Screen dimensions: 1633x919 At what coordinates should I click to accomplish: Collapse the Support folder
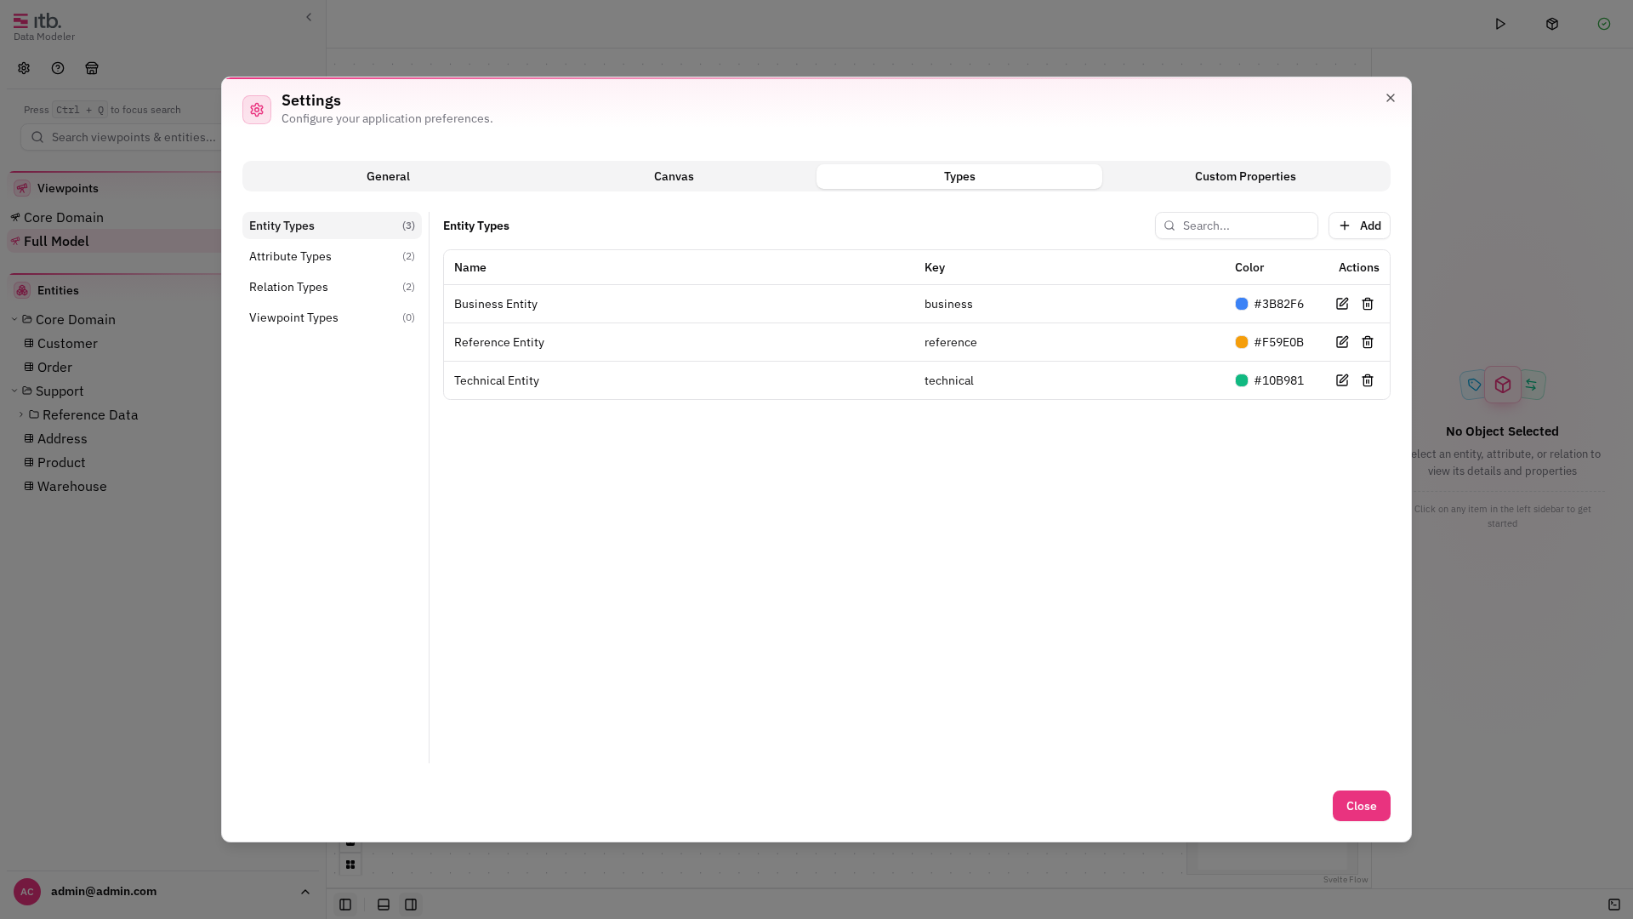click(x=14, y=391)
